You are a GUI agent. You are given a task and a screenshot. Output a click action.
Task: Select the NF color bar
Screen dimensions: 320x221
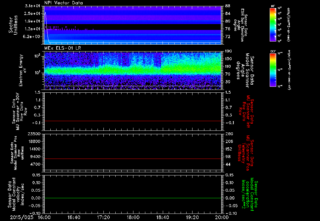click(x=273, y=24)
